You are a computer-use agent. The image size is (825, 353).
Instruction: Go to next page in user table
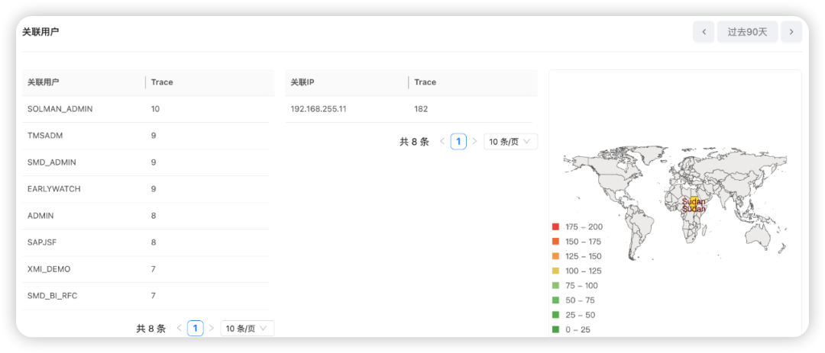pos(212,329)
